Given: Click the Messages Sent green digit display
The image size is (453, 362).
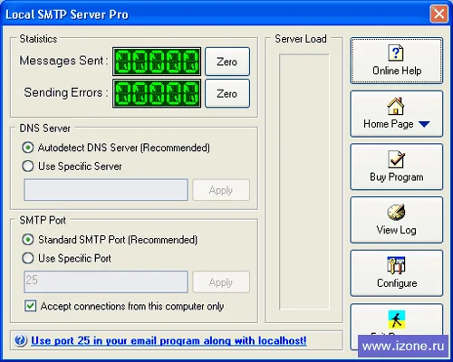Looking at the screenshot, I should 157,62.
